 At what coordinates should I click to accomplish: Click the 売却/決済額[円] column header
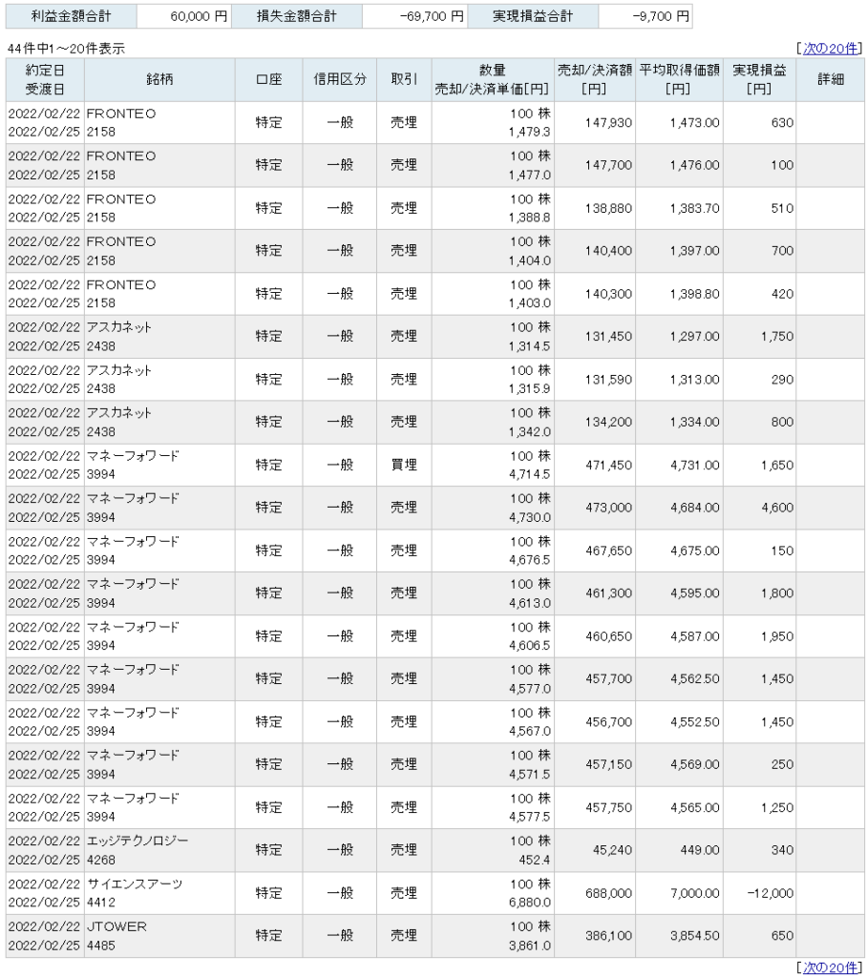click(595, 80)
